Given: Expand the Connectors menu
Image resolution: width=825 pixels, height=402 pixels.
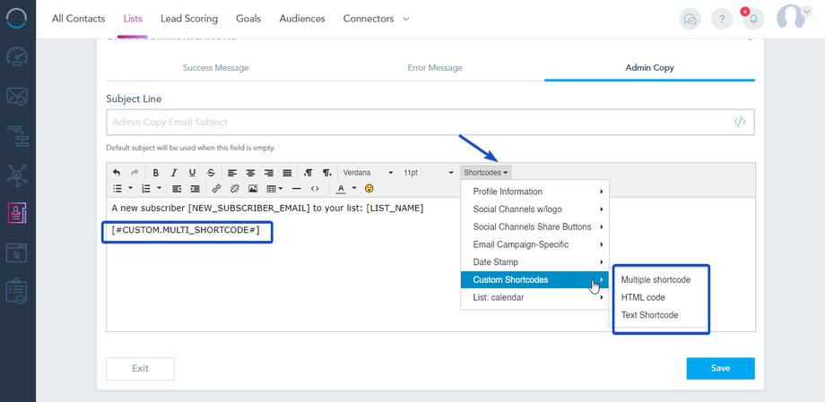Looking at the screenshot, I should click(x=376, y=19).
